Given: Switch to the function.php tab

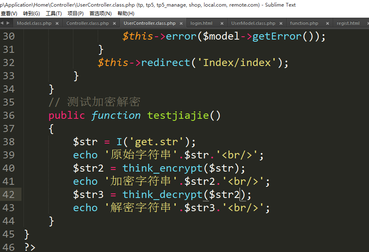Looking at the screenshot, I should pyautogui.click(x=304, y=24).
